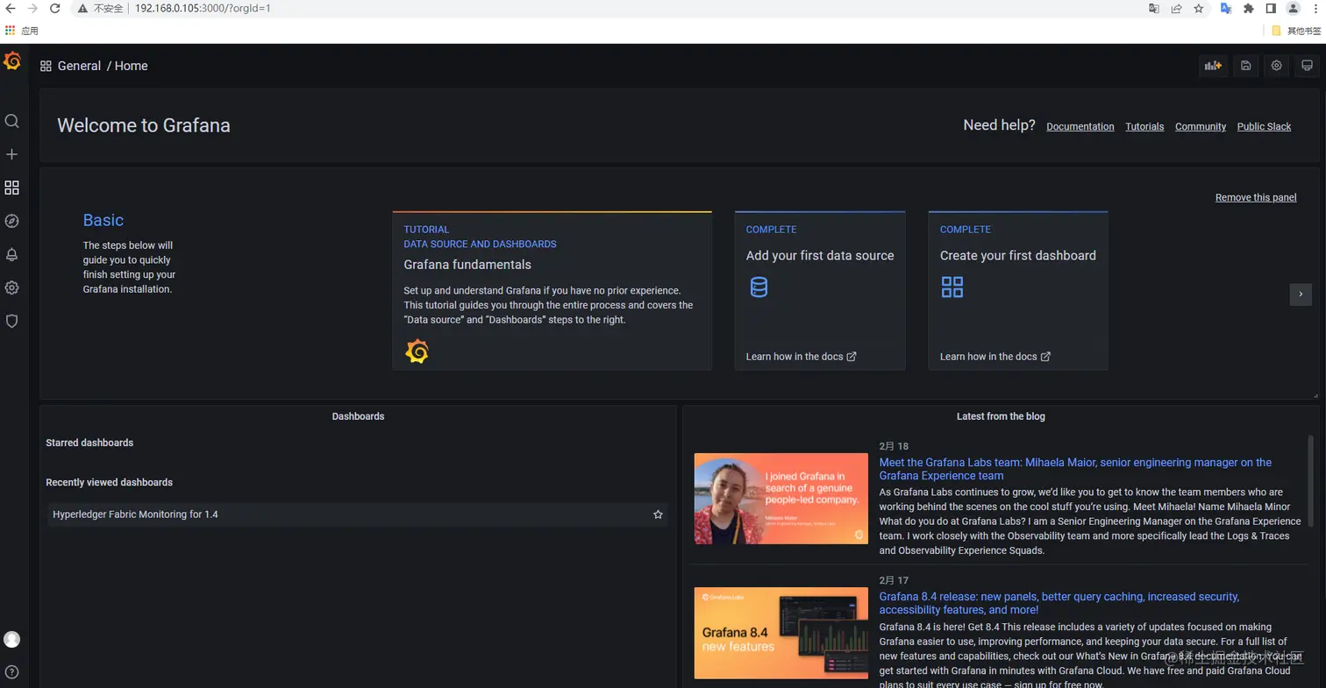Click the dashboard grid icon beside General
The image size is (1326, 688).
(x=46, y=66)
